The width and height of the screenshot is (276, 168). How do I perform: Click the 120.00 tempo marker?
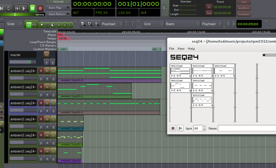64,38
